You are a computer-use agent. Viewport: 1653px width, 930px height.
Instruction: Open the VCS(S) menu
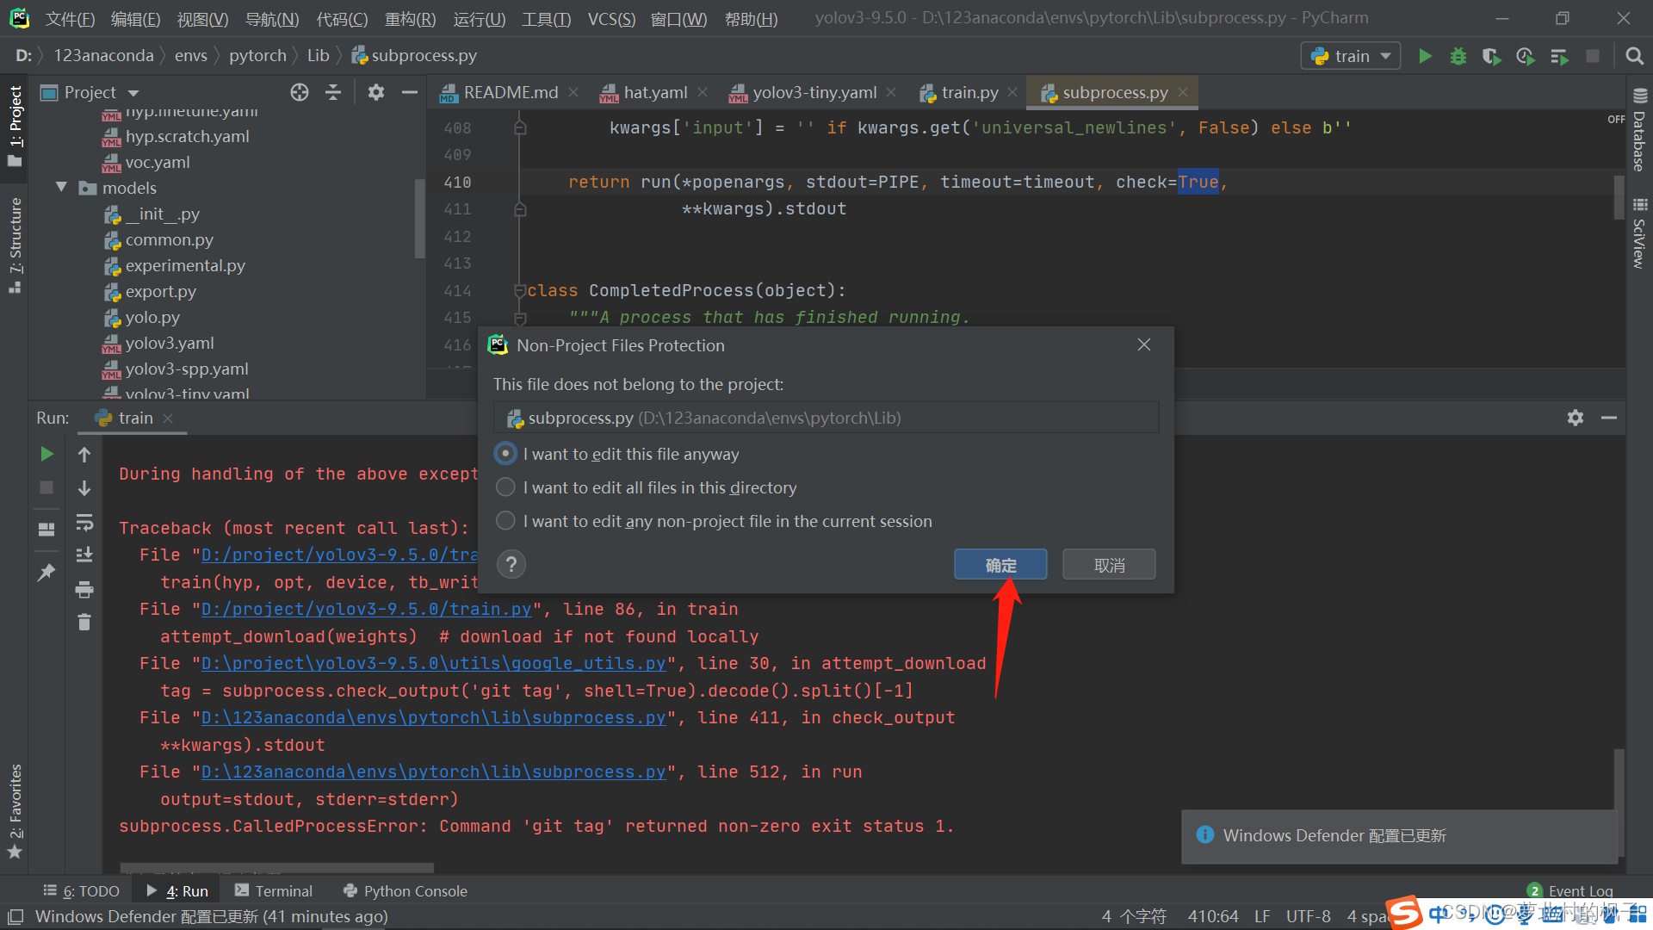click(x=611, y=19)
